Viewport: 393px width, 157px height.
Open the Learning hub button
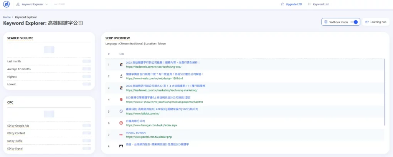[x=376, y=22]
